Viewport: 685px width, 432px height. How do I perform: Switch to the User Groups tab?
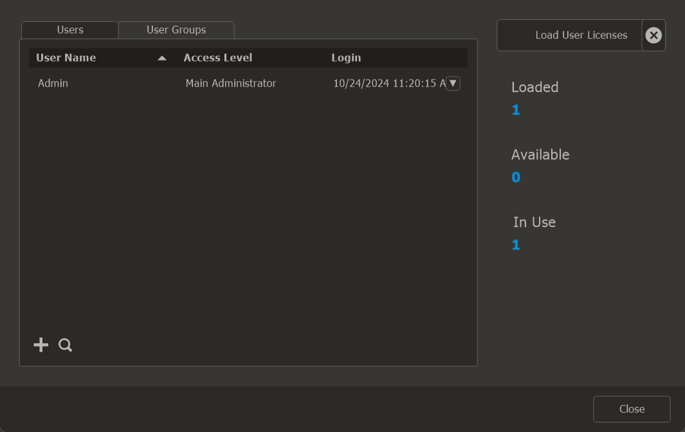click(176, 30)
